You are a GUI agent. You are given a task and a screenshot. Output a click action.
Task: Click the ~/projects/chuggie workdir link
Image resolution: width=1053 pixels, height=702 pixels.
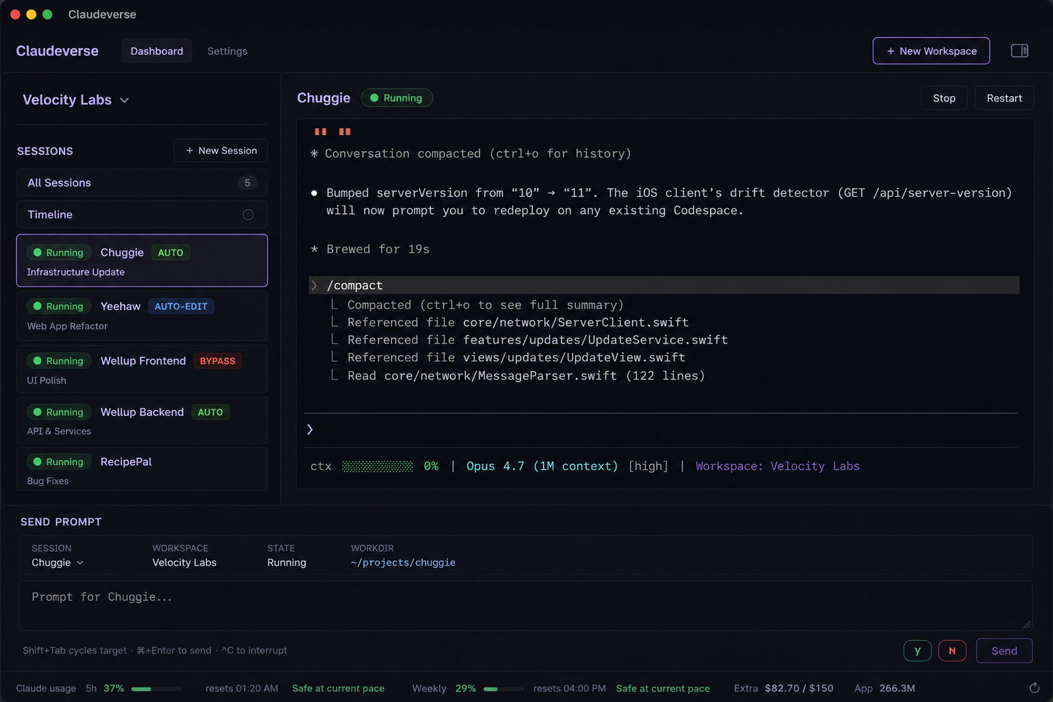pos(403,562)
